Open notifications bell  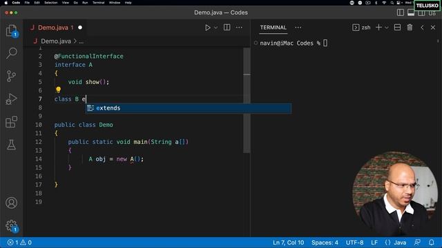[431, 242]
